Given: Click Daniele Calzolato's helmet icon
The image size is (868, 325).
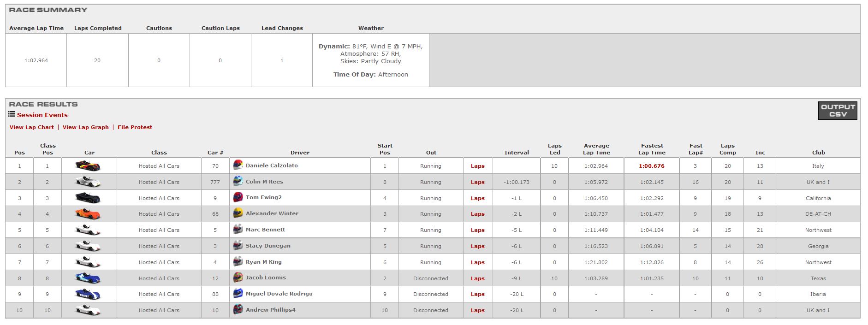Looking at the screenshot, I should (x=238, y=165).
